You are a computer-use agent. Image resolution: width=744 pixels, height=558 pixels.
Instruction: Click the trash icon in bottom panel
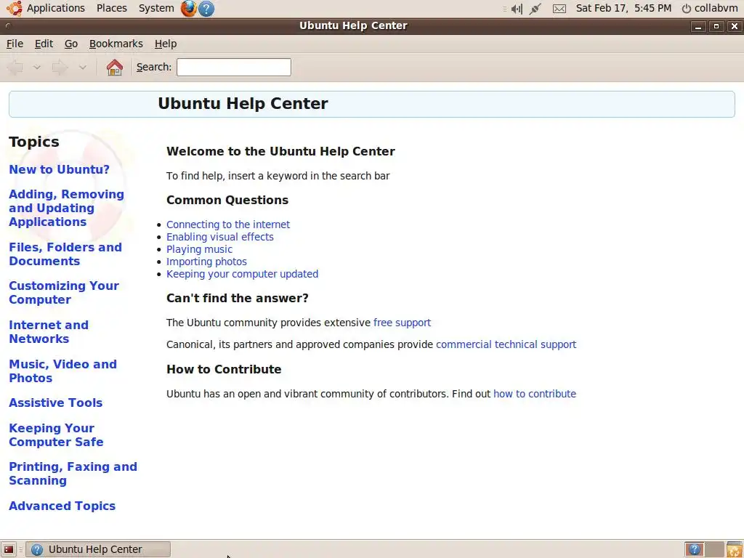[734, 549]
